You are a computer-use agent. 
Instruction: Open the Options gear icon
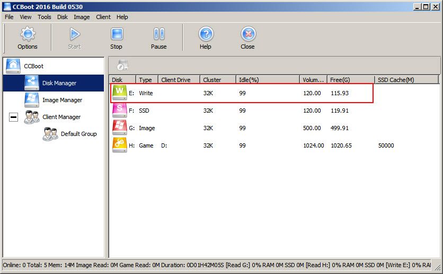(28, 34)
